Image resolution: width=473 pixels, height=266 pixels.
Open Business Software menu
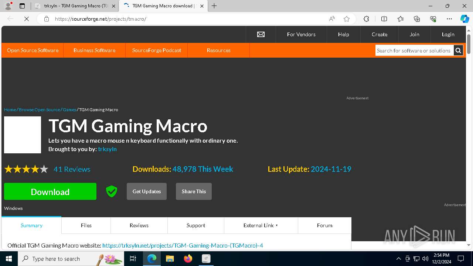point(94,50)
